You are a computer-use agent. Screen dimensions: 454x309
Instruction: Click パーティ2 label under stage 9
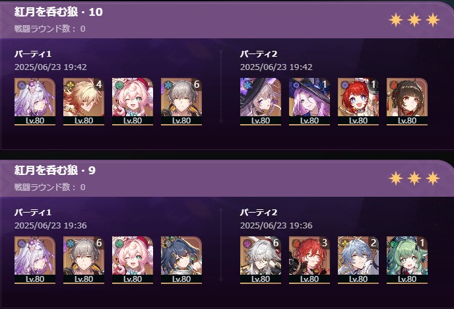point(259,213)
